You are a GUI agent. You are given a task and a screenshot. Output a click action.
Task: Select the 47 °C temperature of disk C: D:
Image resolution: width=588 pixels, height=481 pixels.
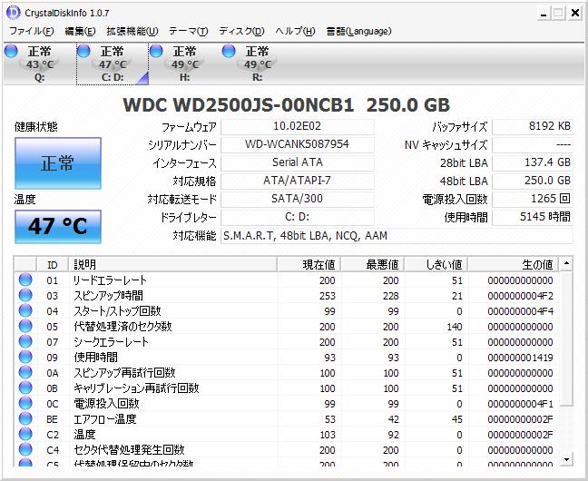112,64
